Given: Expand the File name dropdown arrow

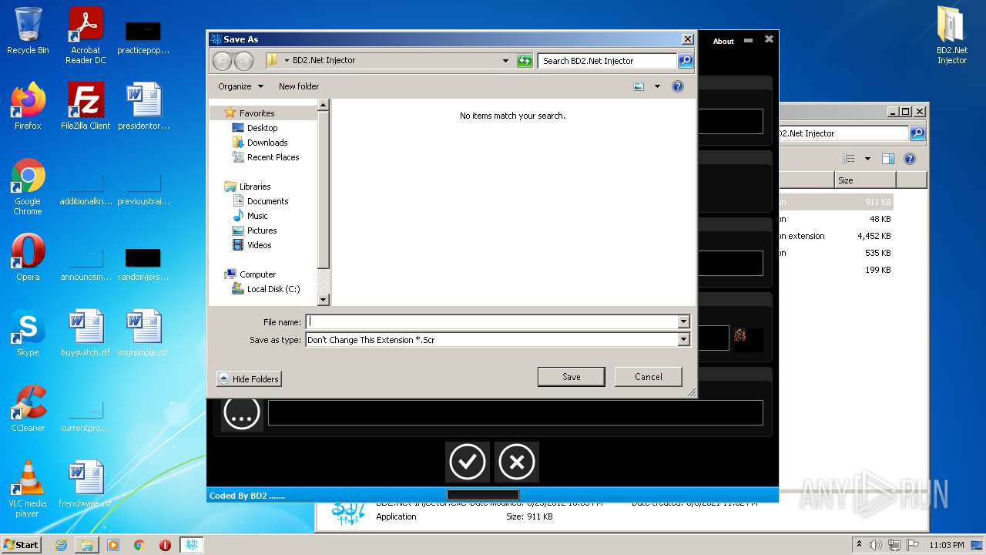Looking at the screenshot, I should pos(683,322).
